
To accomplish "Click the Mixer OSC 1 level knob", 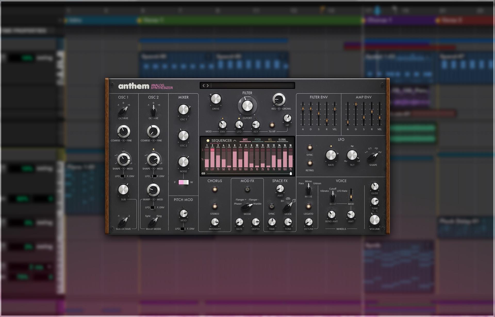I will click(184, 110).
